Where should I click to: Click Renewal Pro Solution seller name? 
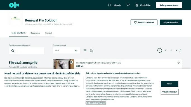click(41, 20)
